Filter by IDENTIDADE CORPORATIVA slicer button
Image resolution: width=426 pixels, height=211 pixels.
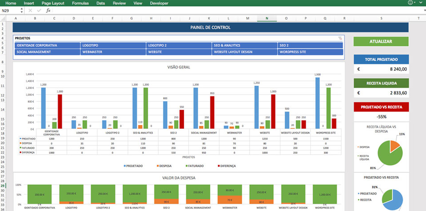click(x=47, y=45)
